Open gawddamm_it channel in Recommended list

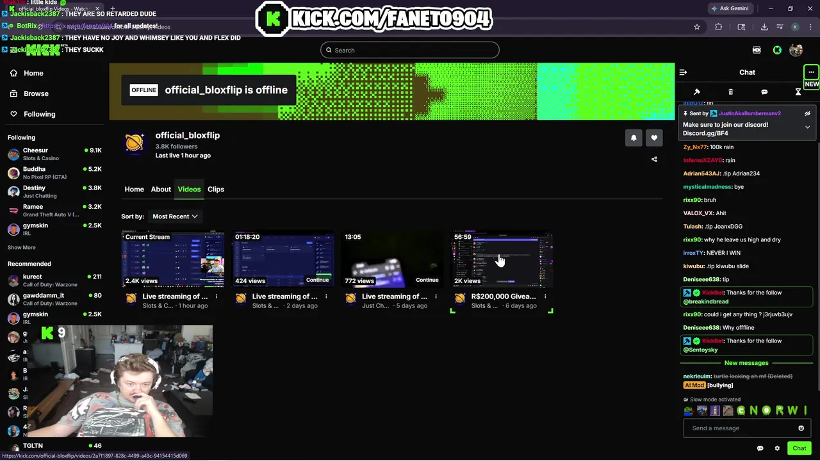click(54, 299)
